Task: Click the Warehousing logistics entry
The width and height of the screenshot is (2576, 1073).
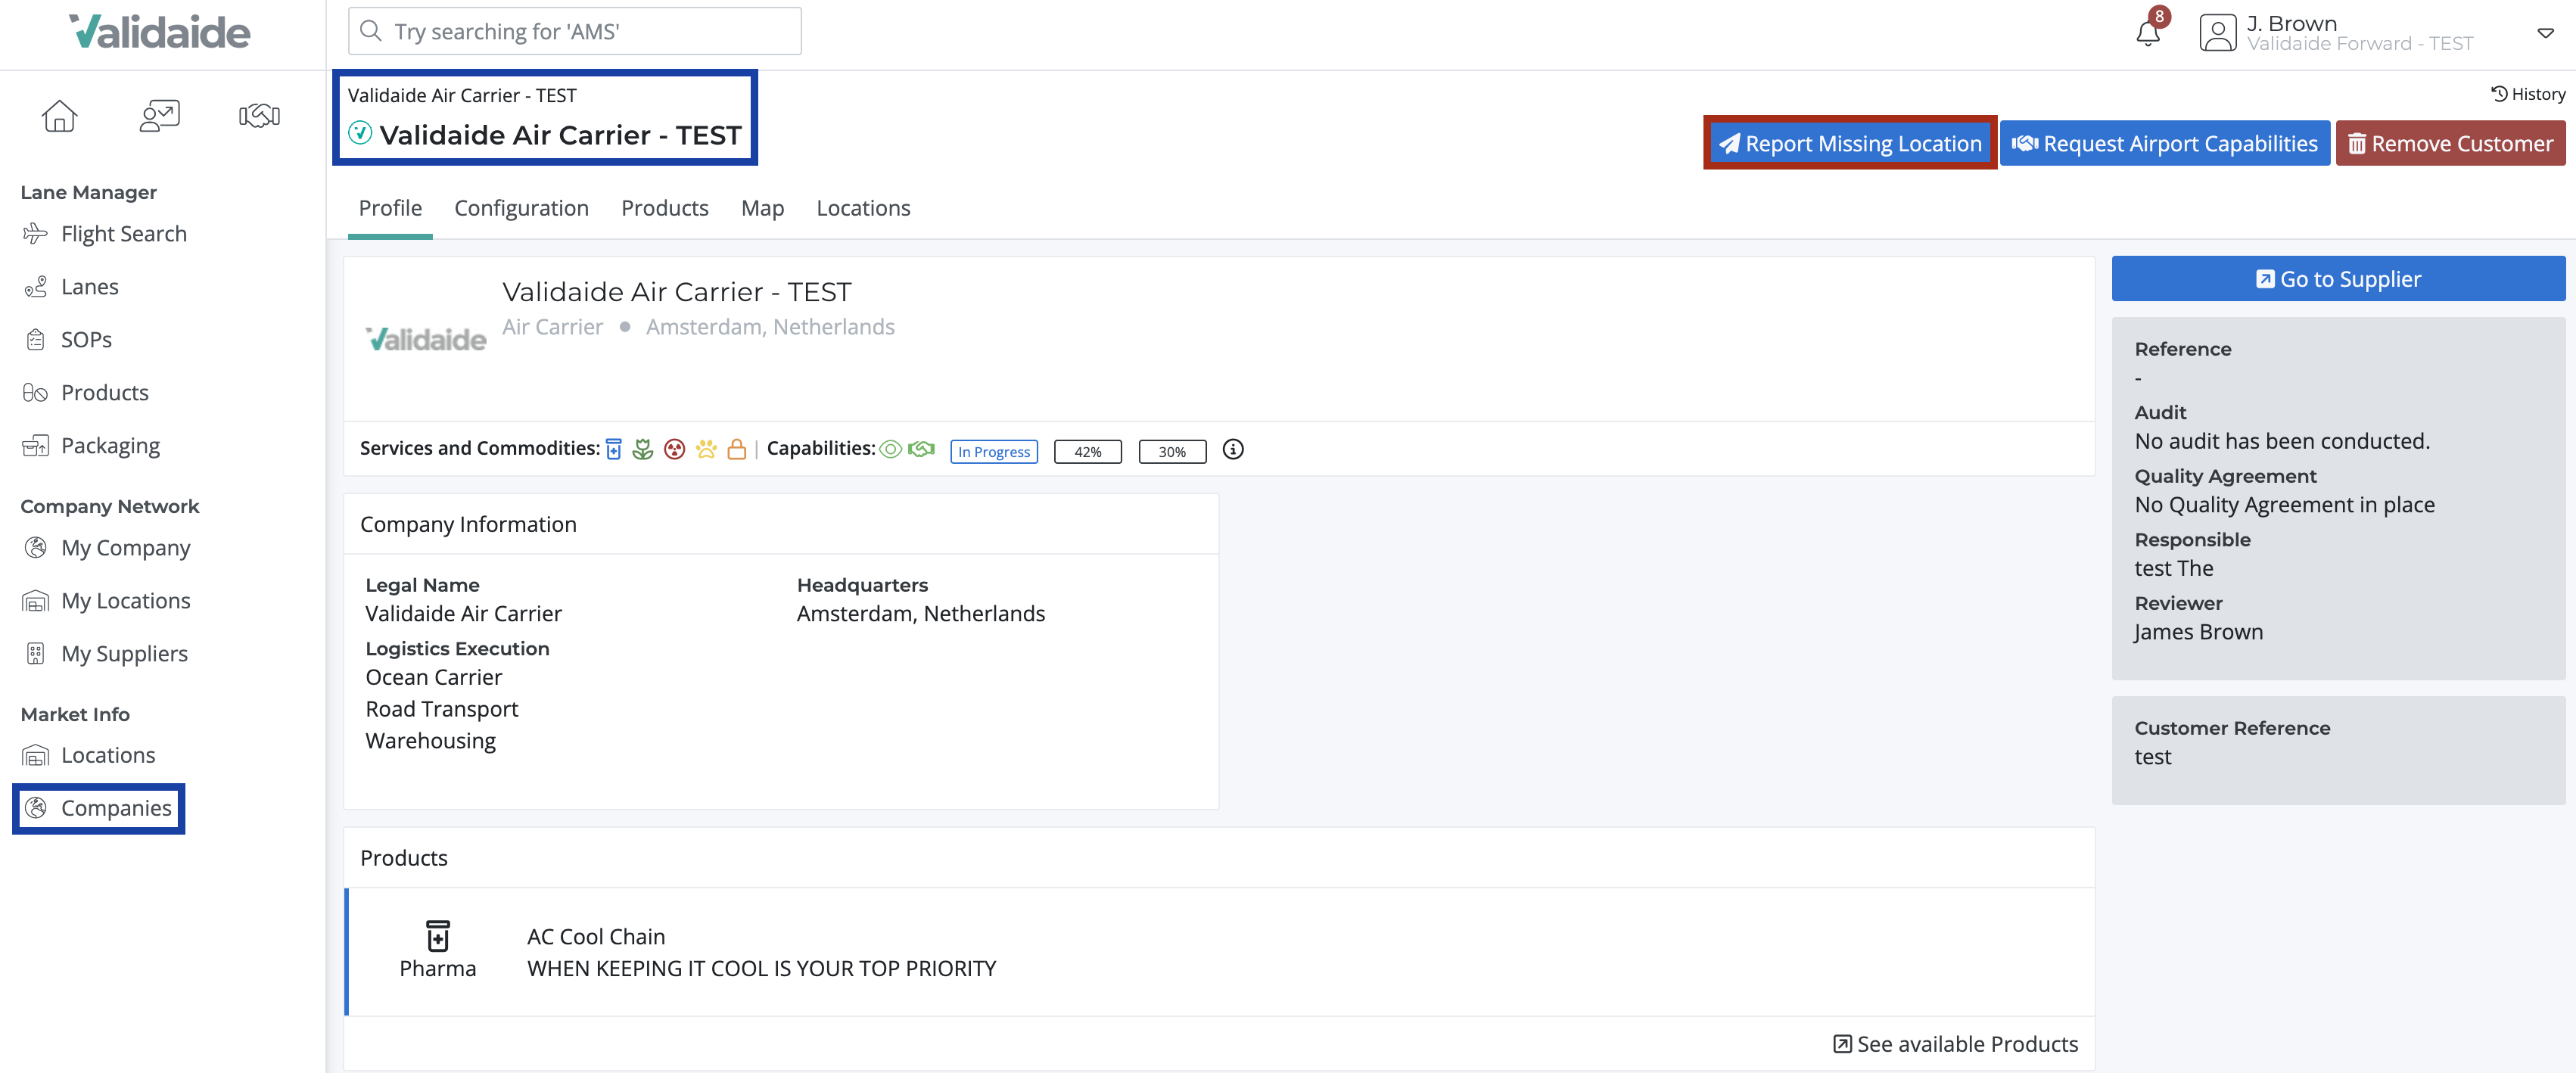Action: click(431, 740)
